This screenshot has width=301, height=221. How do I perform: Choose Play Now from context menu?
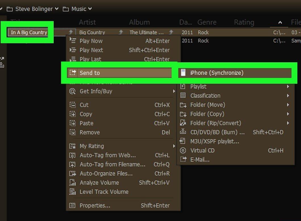pyautogui.click(x=123, y=41)
